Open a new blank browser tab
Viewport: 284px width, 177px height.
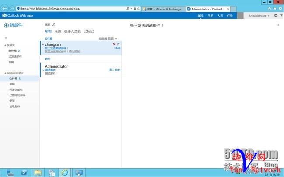tap(233, 9)
